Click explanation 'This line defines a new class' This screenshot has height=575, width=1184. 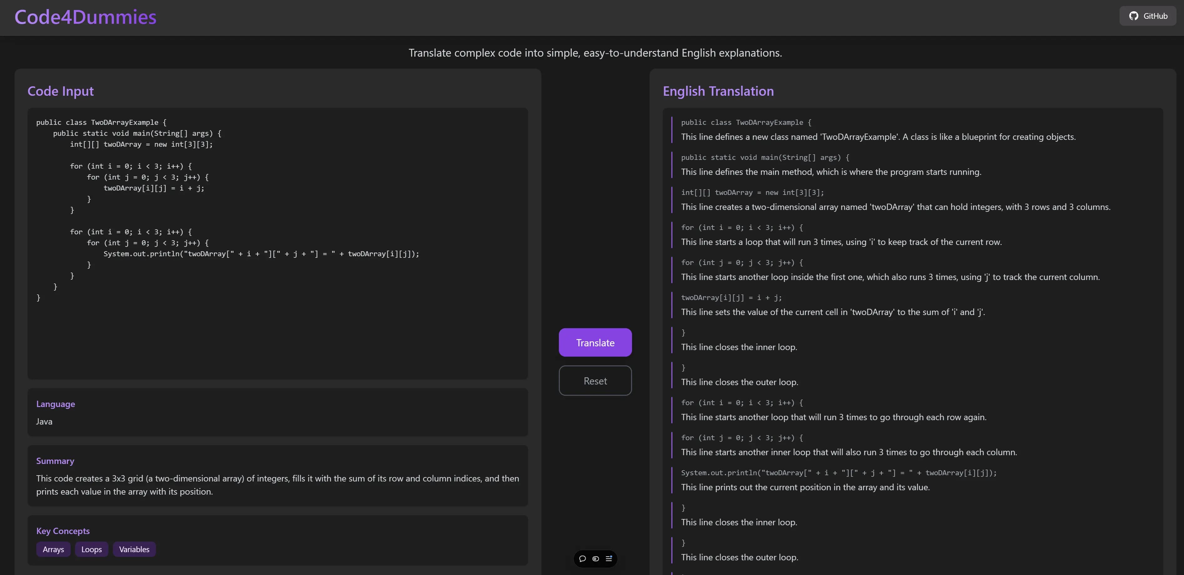878,137
